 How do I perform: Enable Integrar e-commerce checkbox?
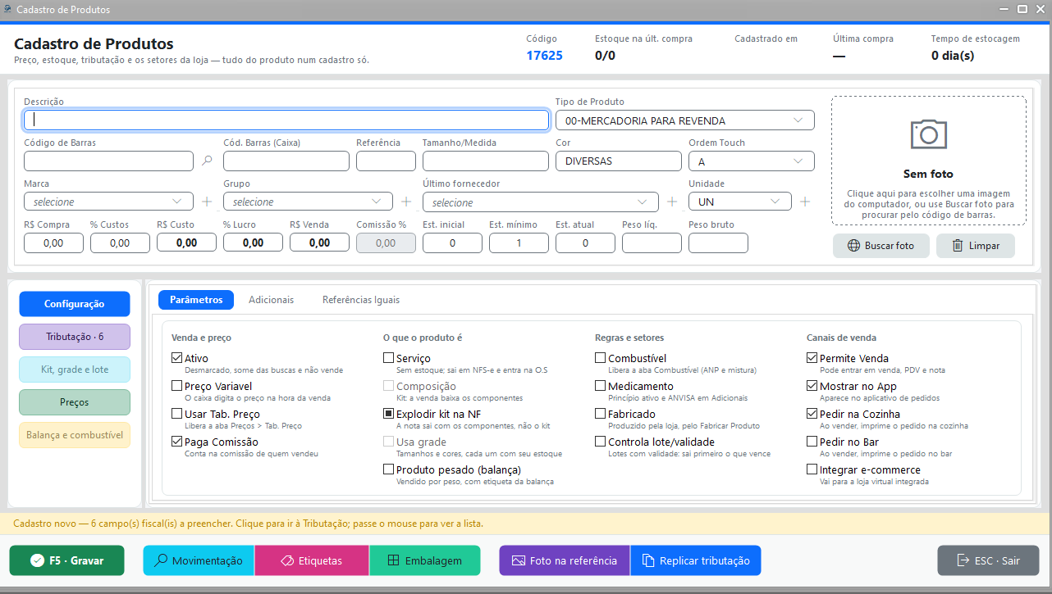click(812, 469)
